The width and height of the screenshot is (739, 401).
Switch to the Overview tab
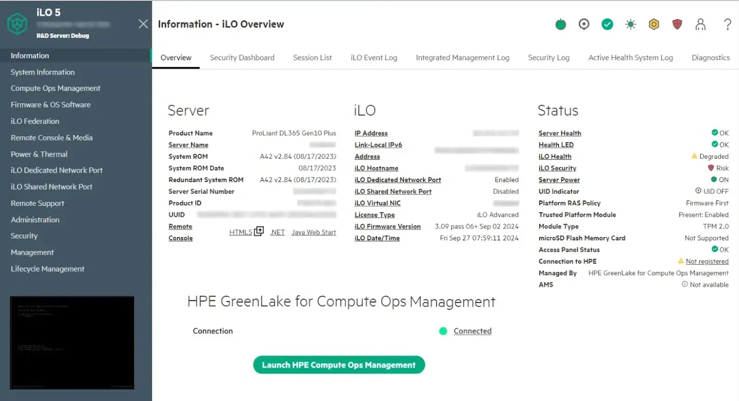click(176, 58)
